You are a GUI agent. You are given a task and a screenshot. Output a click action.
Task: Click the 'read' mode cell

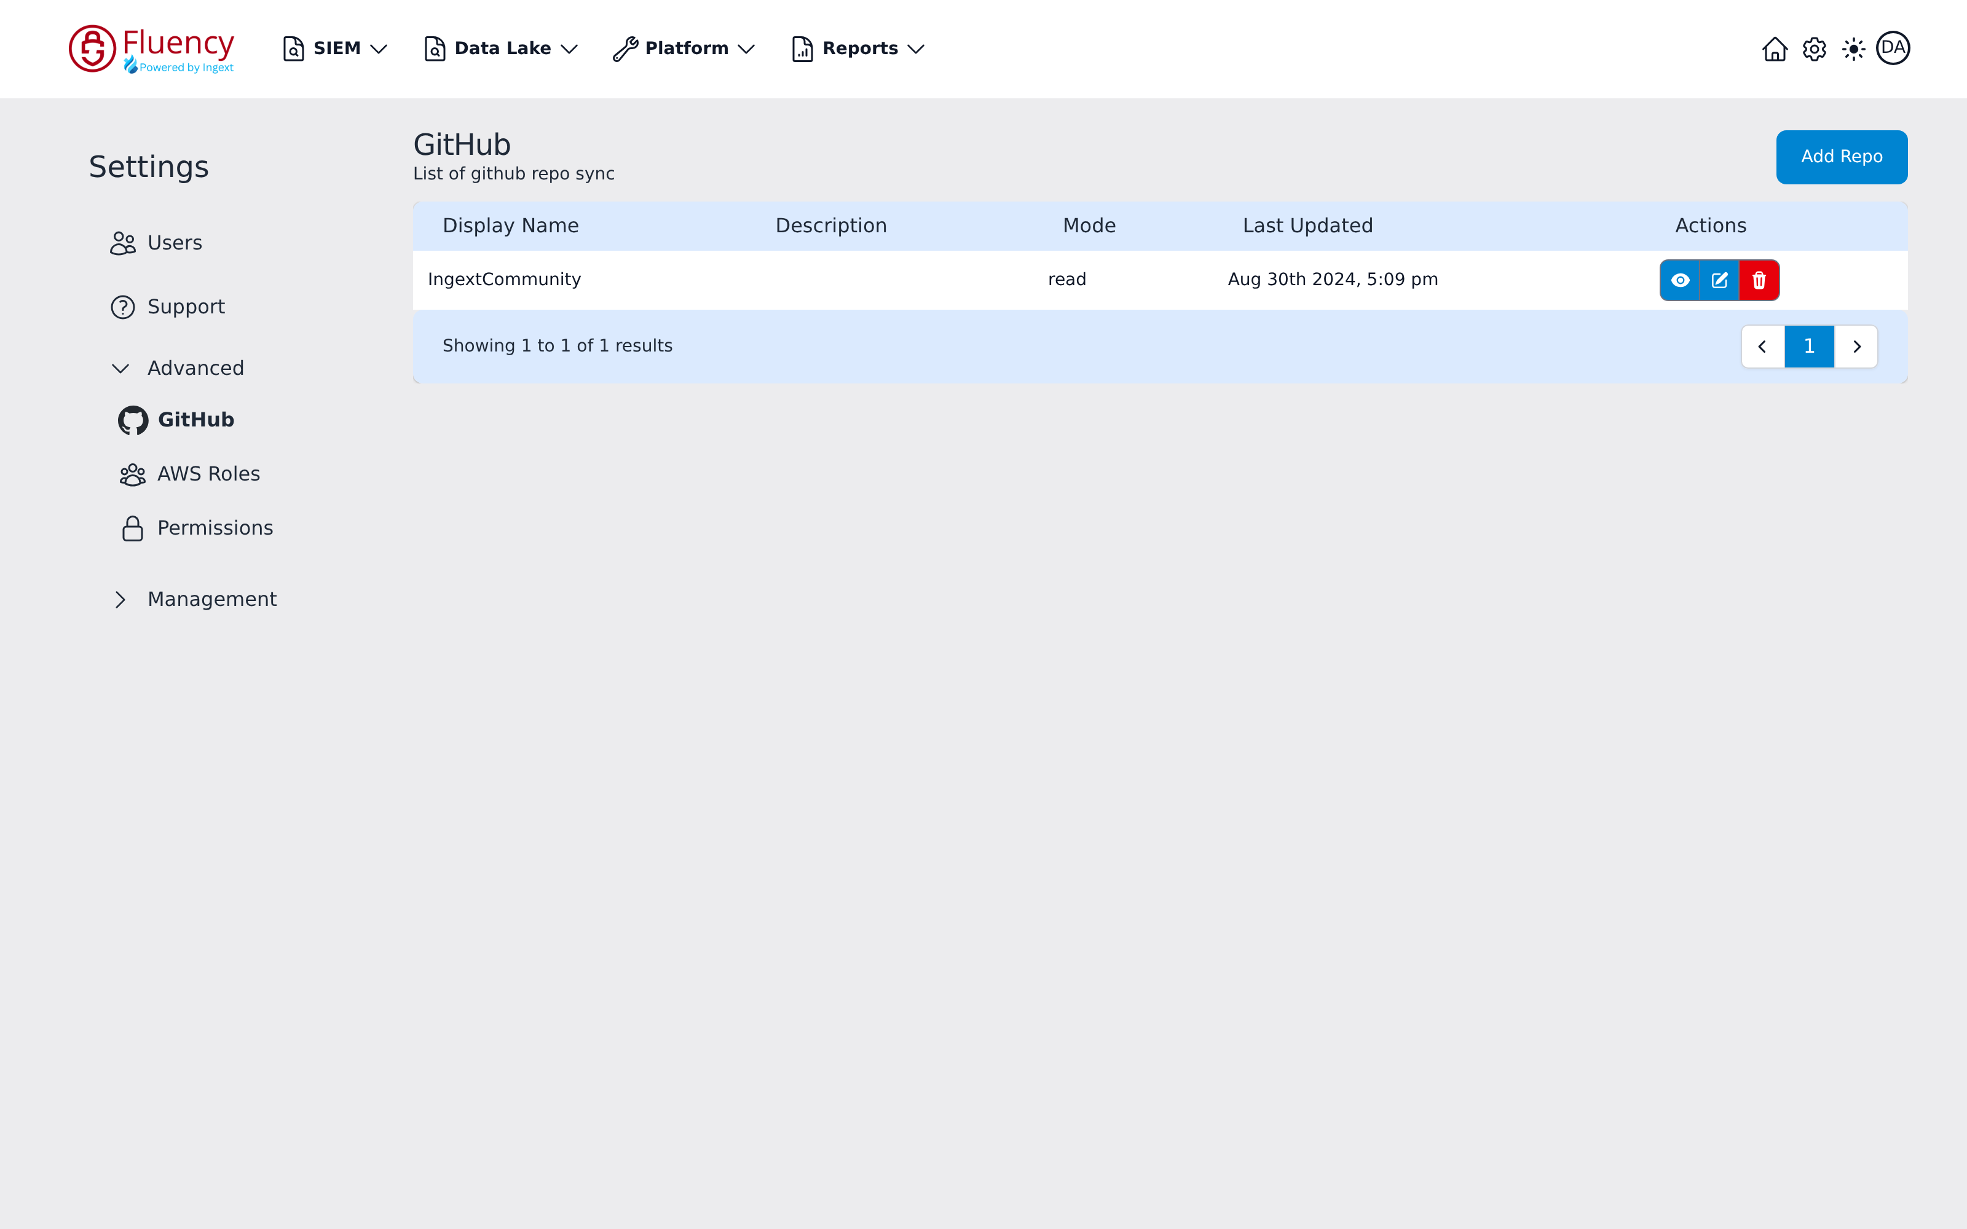1067,280
